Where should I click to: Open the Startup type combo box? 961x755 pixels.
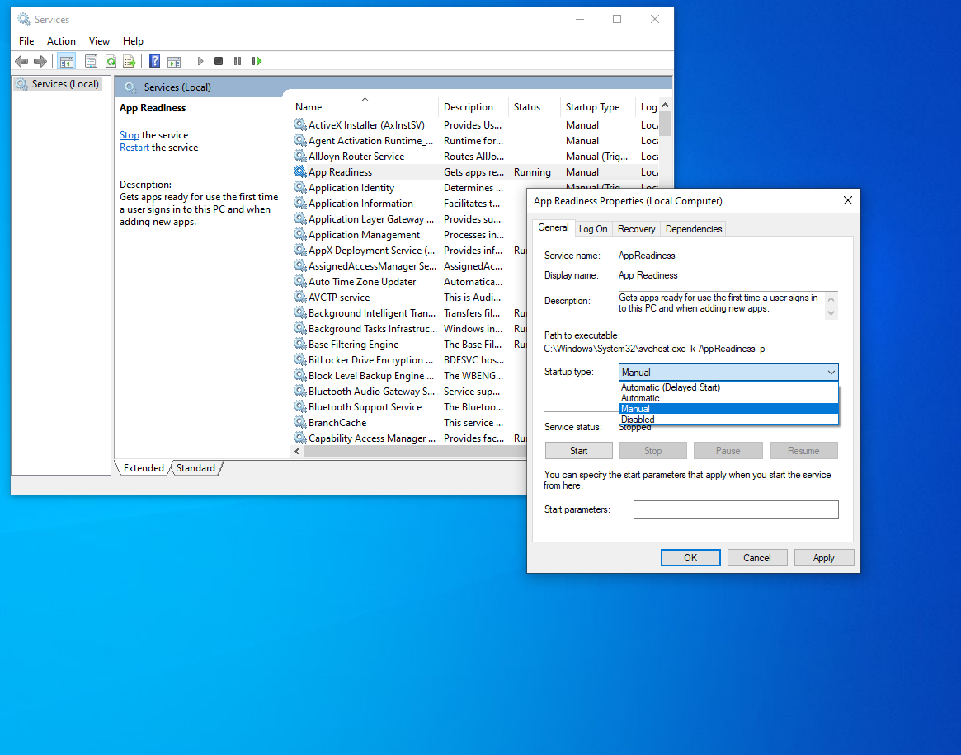tap(728, 373)
